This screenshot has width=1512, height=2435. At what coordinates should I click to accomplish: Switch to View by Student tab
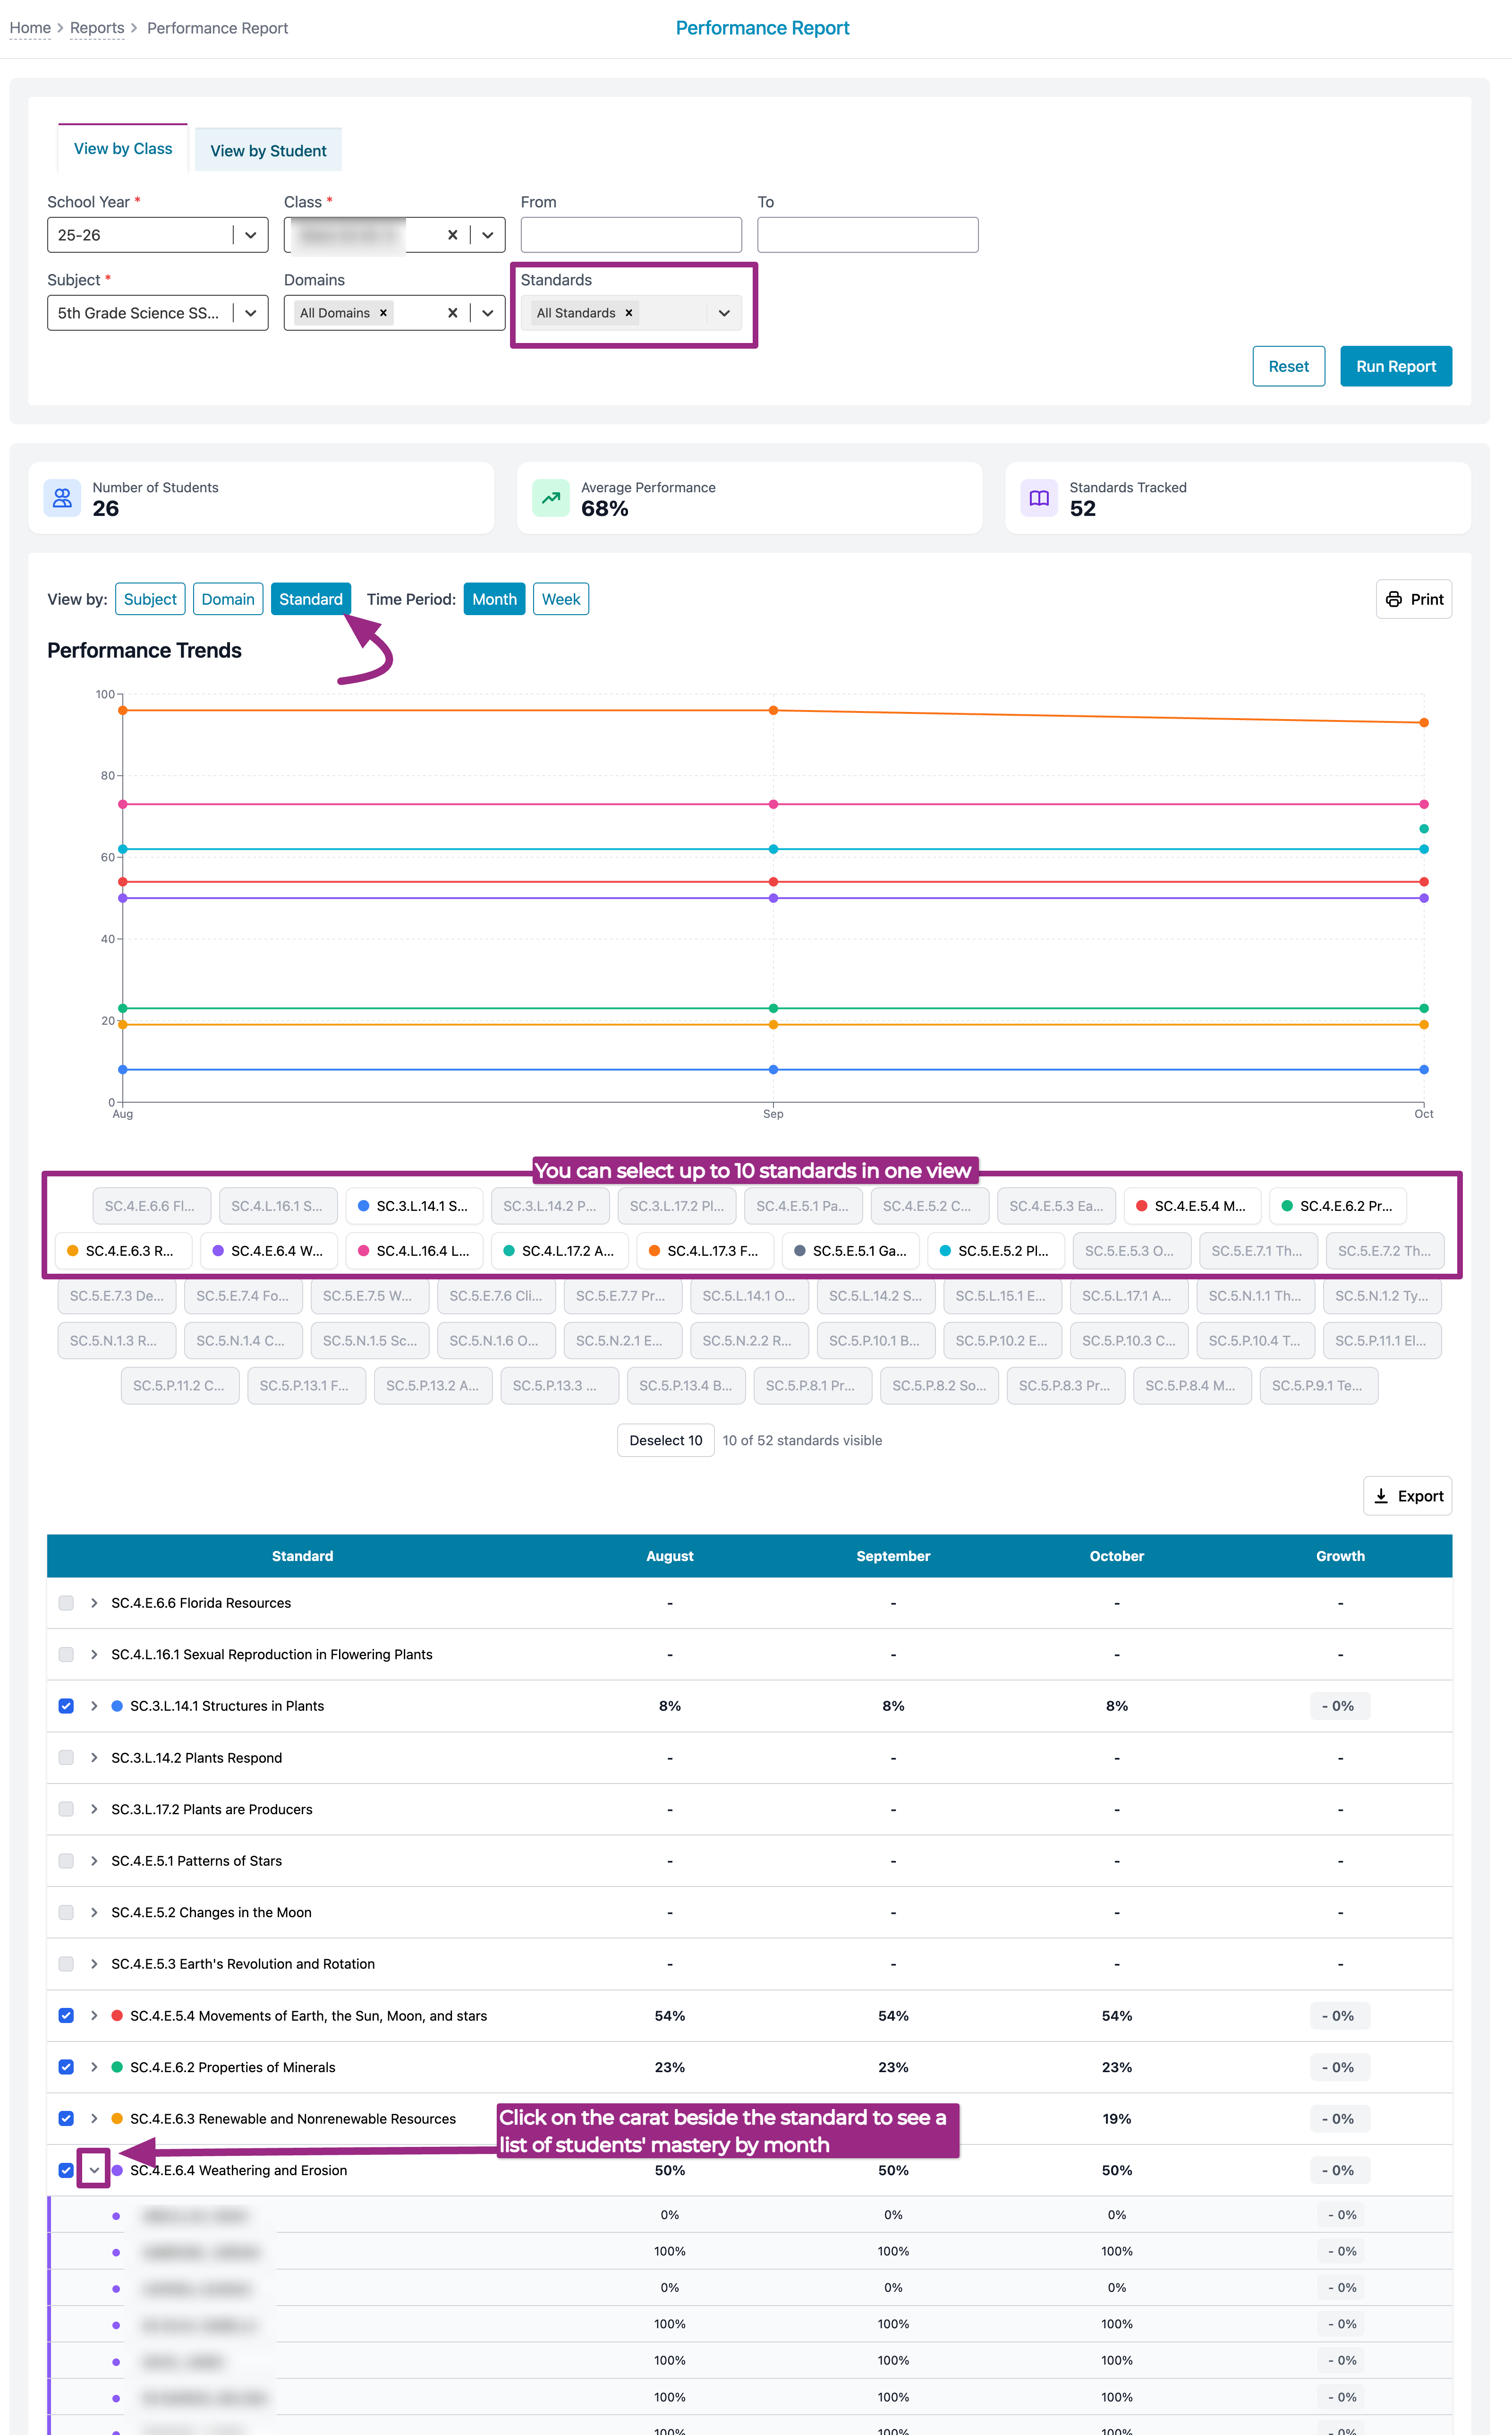268,151
